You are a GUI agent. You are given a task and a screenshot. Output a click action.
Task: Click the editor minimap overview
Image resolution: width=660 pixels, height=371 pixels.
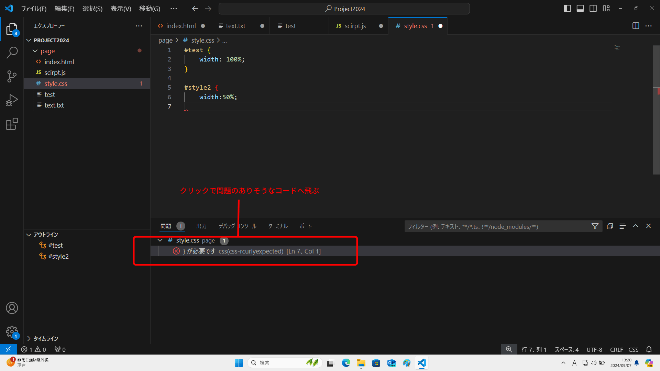617,47
